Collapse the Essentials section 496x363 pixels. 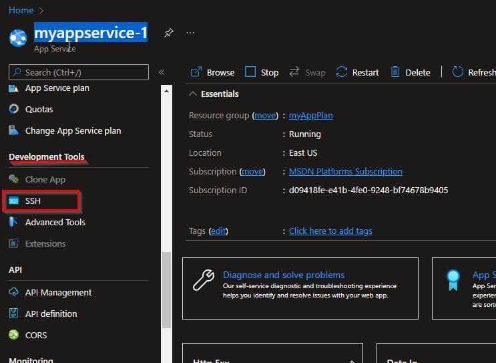tap(194, 94)
